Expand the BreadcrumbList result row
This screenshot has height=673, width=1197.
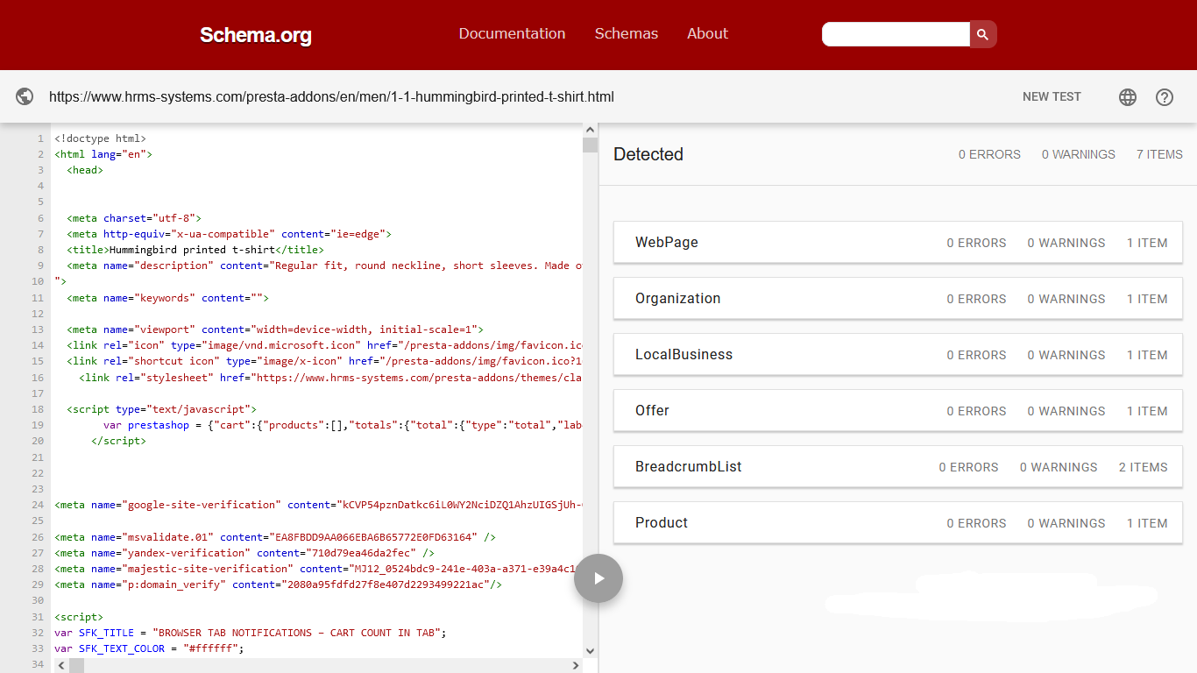pos(898,467)
